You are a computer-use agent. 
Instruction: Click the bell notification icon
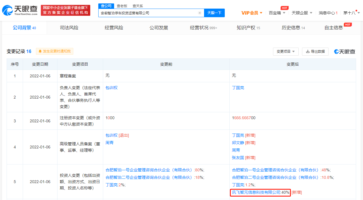tap(40, 51)
